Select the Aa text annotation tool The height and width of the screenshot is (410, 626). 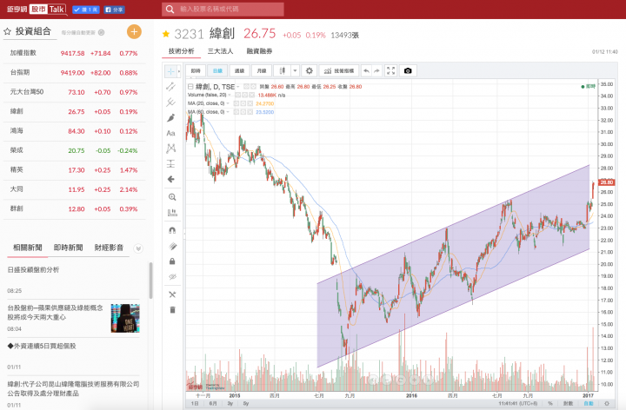171,133
